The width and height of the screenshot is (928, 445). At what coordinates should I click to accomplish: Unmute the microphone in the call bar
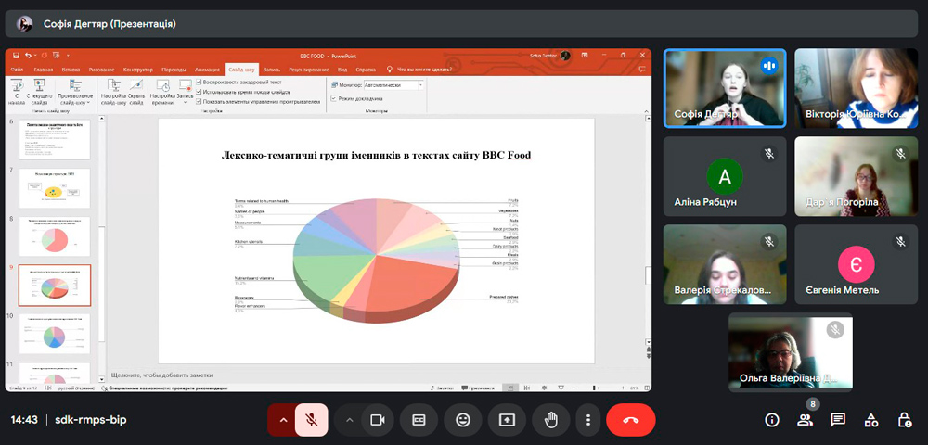312,420
